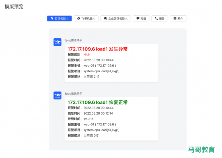Click the Feishu bird icon
Image resolution: width=222 pixels, height=158 pixels.
pyautogui.click(x=79, y=19)
